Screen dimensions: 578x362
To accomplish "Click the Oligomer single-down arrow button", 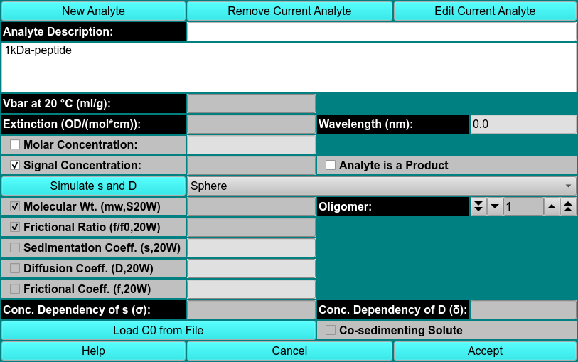I will [x=494, y=207].
